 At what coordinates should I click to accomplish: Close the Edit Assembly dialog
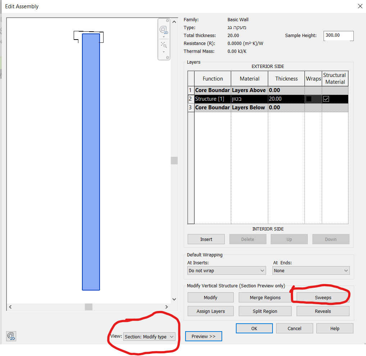360,6
